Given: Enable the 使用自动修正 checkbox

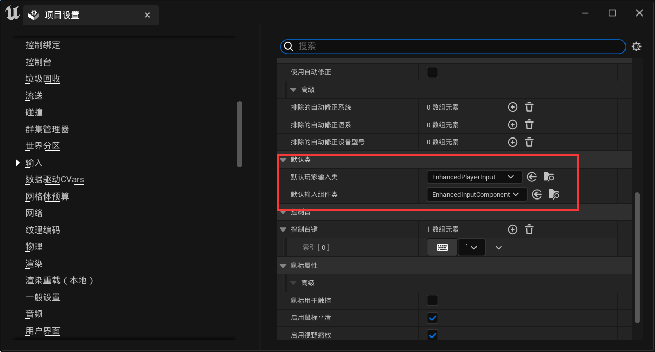Looking at the screenshot, I should coord(433,72).
